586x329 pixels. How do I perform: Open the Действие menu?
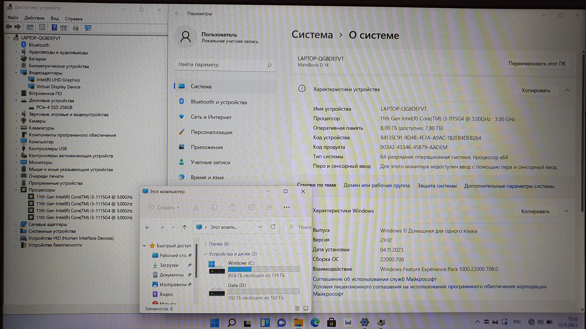tap(34, 18)
